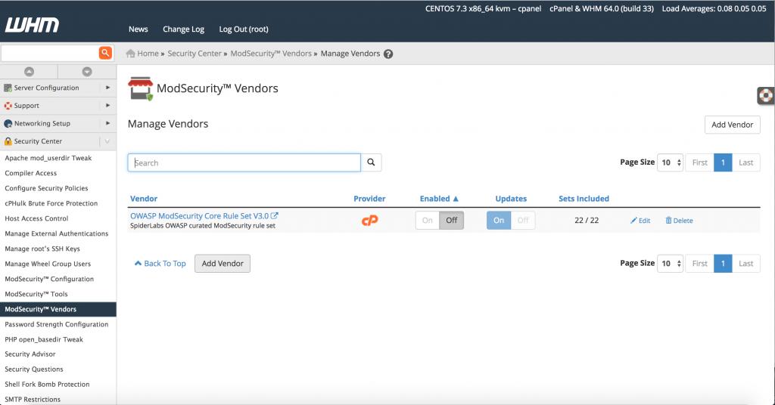Turn Updates off for OWASP vendor
The width and height of the screenshot is (775, 405).
point(523,221)
